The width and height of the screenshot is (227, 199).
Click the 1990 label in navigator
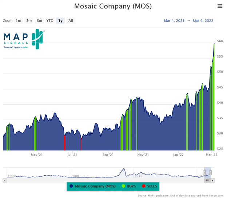[x=12, y=176]
